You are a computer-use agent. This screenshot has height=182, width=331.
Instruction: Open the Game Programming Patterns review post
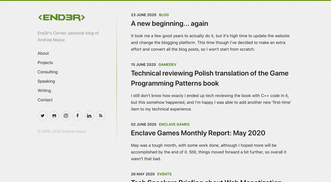(x=209, y=78)
